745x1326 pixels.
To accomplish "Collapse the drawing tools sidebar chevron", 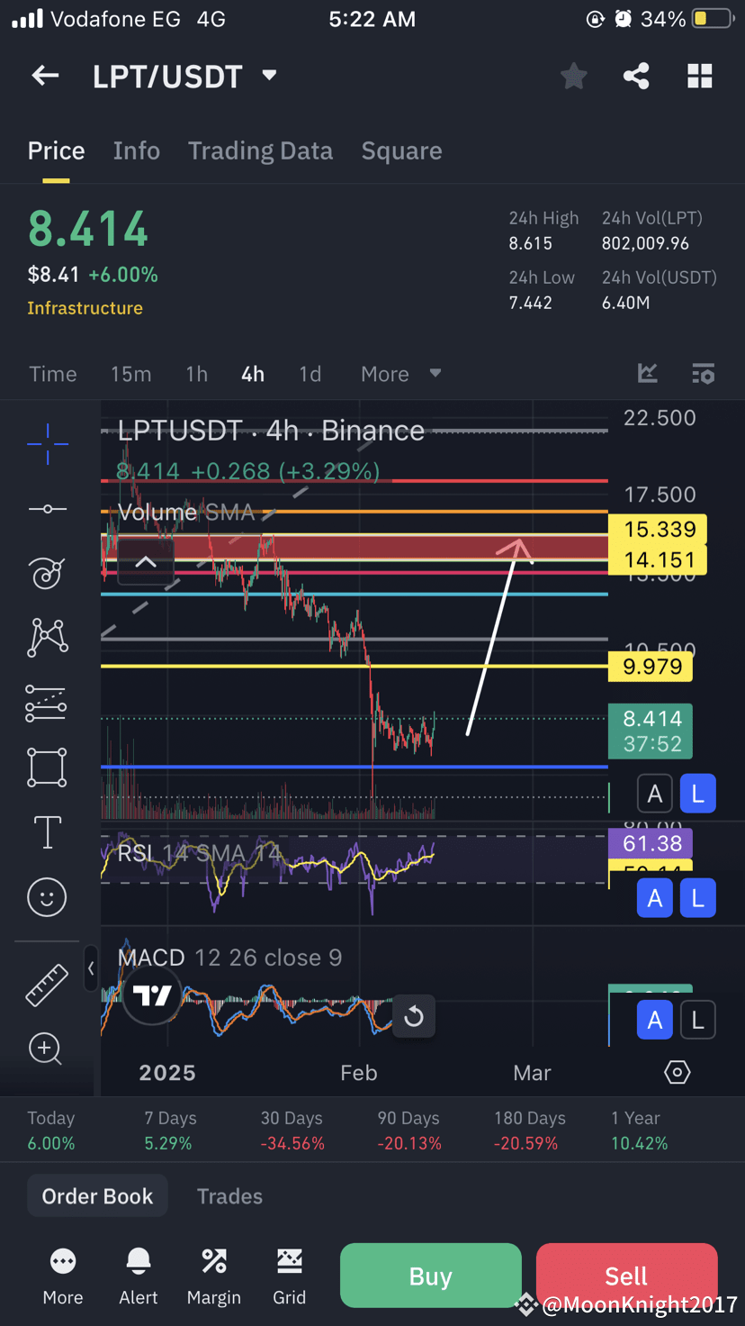I will (91, 968).
